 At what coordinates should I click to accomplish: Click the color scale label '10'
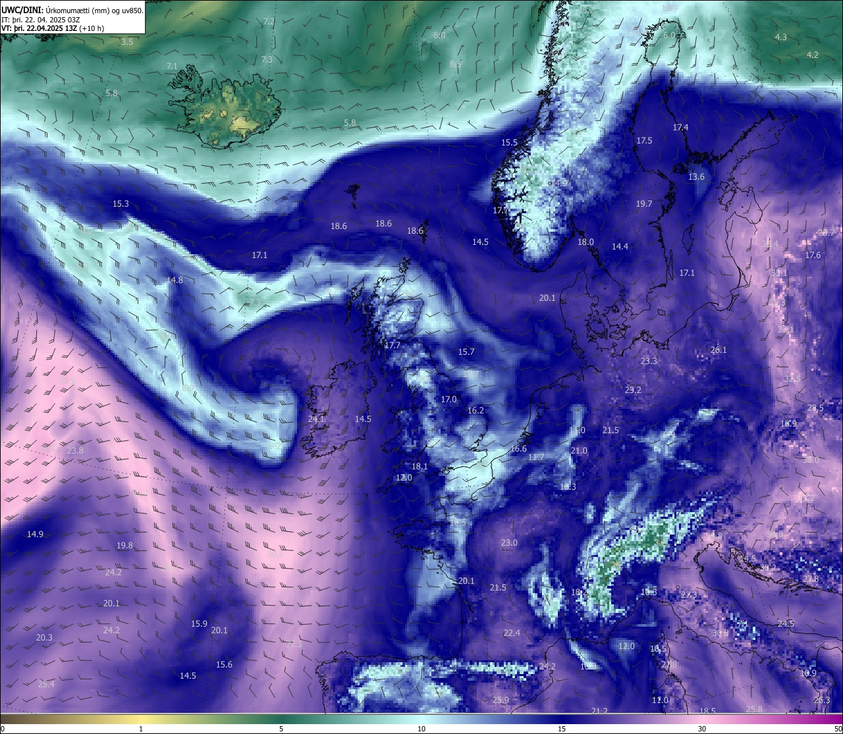pos(421,729)
